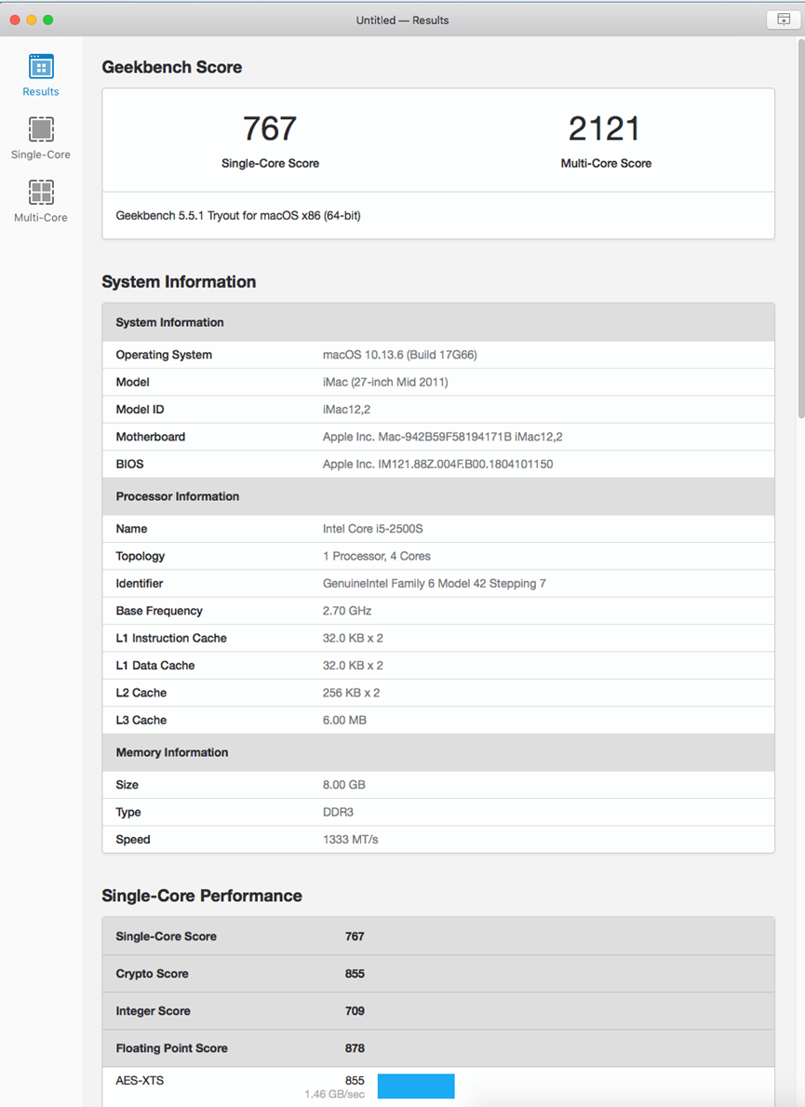The width and height of the screenshot is (805, 1107).
Task: Click the red close window button
Action: point(15,20)
